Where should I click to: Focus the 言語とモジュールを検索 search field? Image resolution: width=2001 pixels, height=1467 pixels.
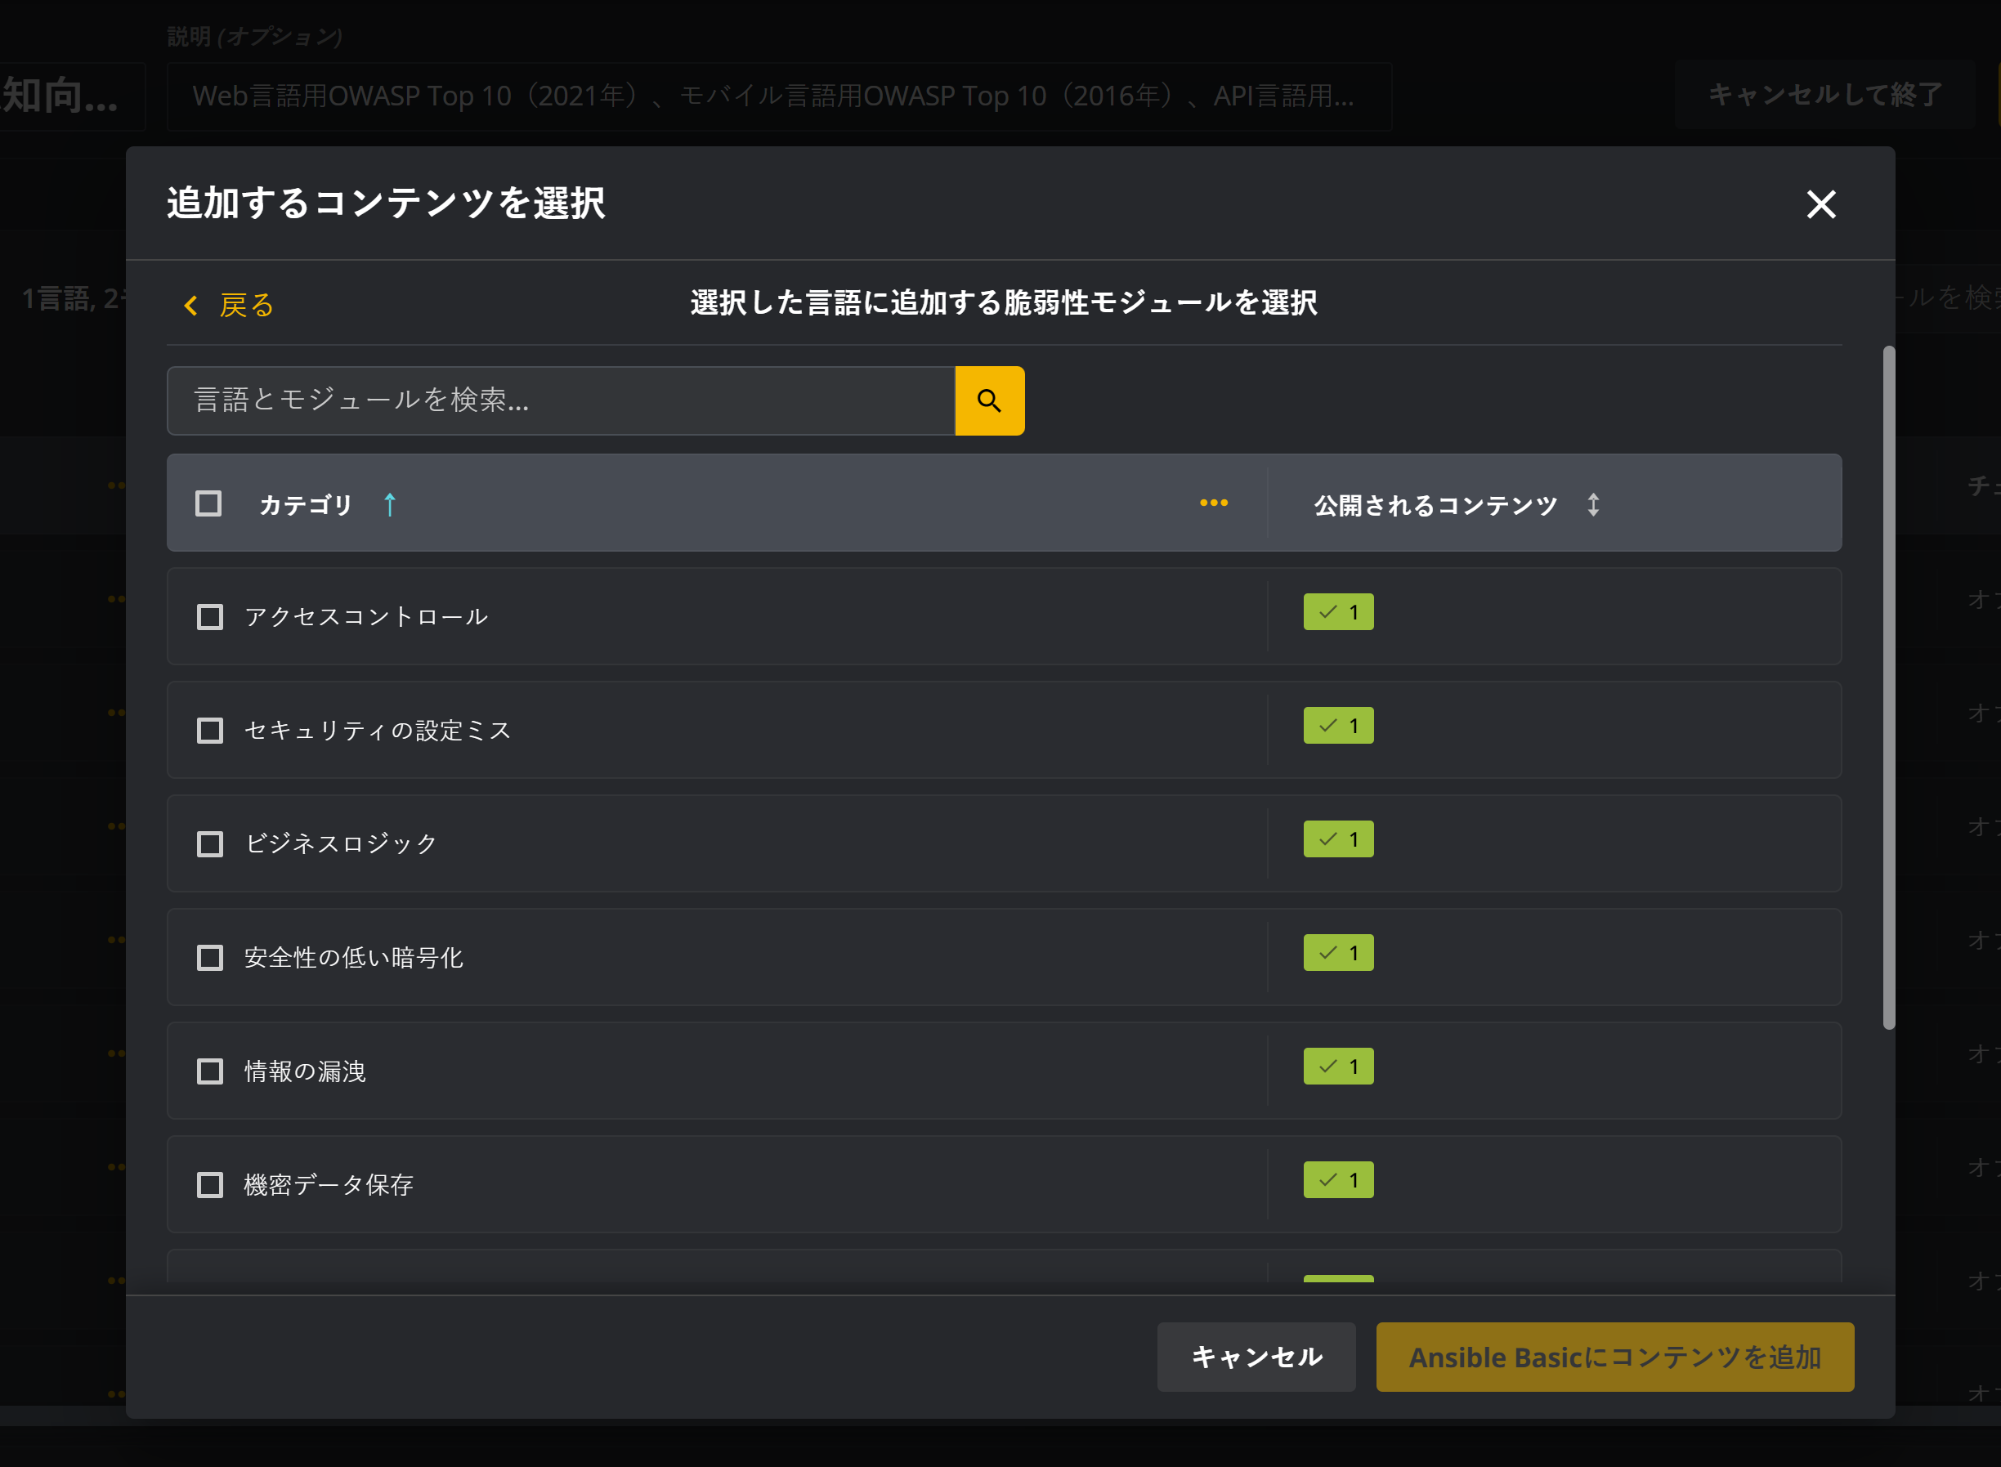pos(562,400)
